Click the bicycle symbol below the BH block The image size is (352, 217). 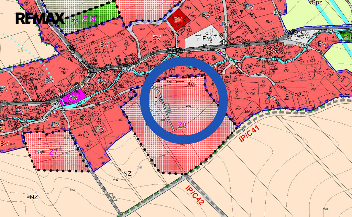[x=177, y=50]
